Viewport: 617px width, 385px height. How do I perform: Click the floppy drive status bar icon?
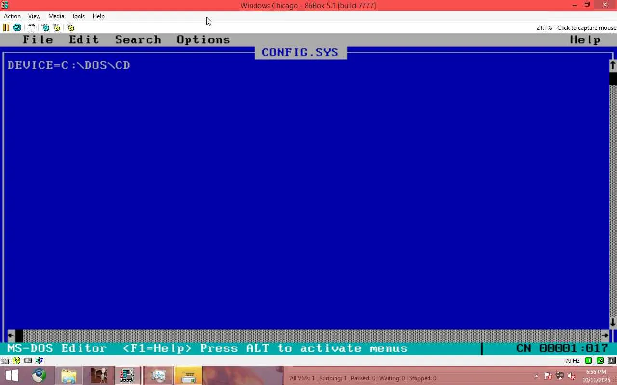(x=5, y=360)
